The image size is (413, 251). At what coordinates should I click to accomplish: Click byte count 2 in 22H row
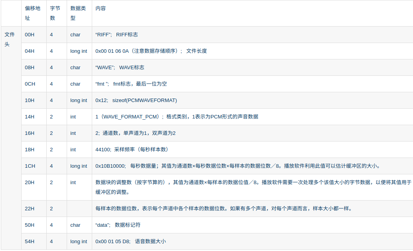tap(51, 208)
